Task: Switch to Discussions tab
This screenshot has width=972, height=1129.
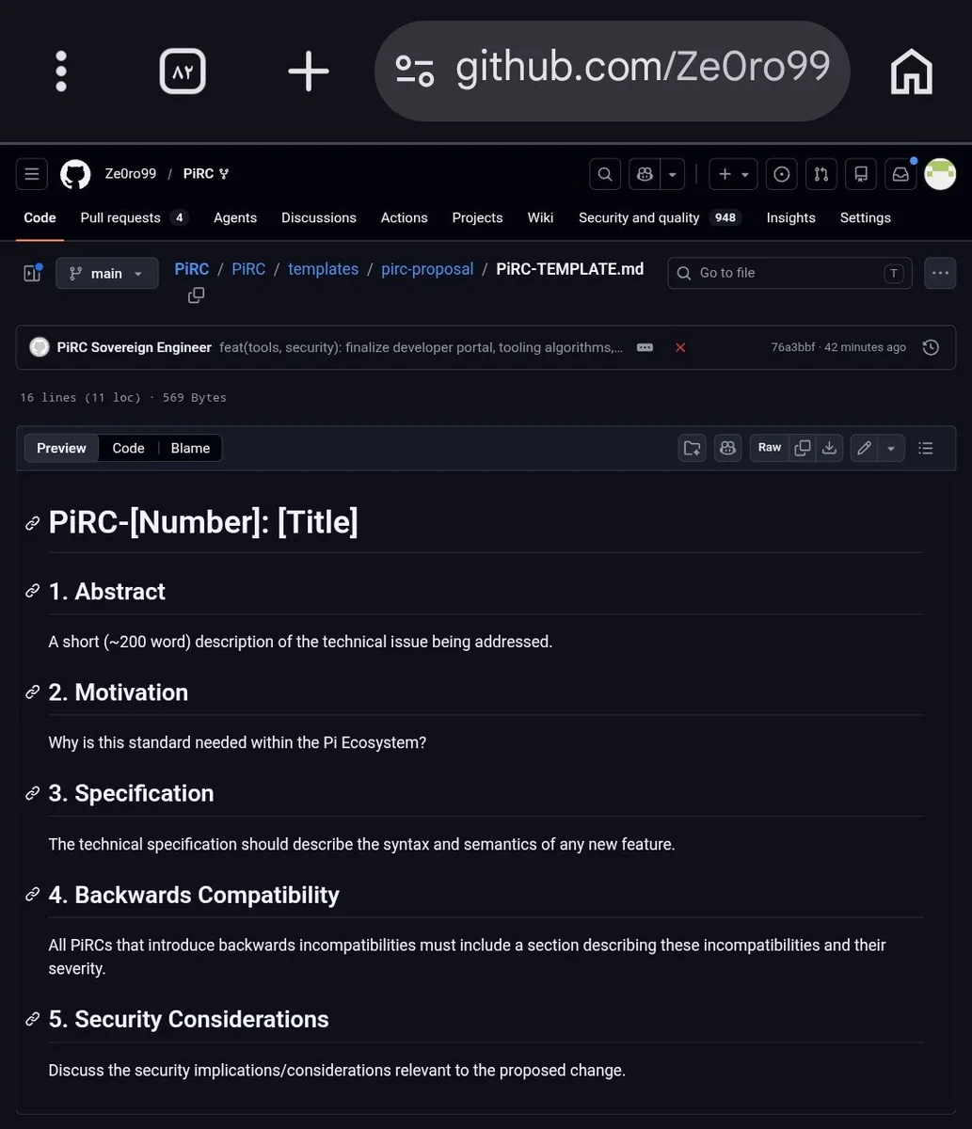Action: click(319, 217)
